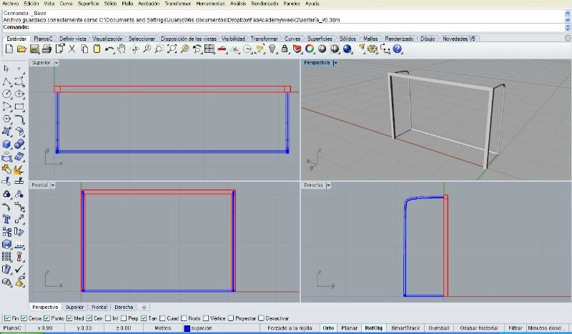Toggle the Cerca object snap checkbox
Screen dimensions: 572x334
pyautogui.click(x=24, y=318)
